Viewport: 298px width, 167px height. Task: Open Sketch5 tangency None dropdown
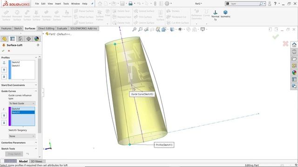tap(22, 136)
